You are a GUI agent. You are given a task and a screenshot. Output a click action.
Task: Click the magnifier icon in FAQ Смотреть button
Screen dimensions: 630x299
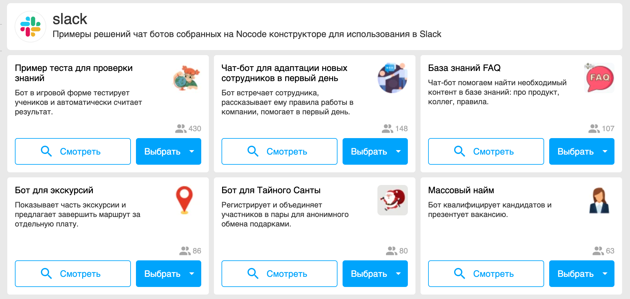(x=460, y=151)
